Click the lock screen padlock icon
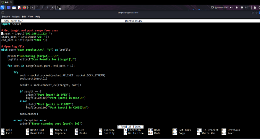This screenshot has width=260, height=139. [255, 8]
